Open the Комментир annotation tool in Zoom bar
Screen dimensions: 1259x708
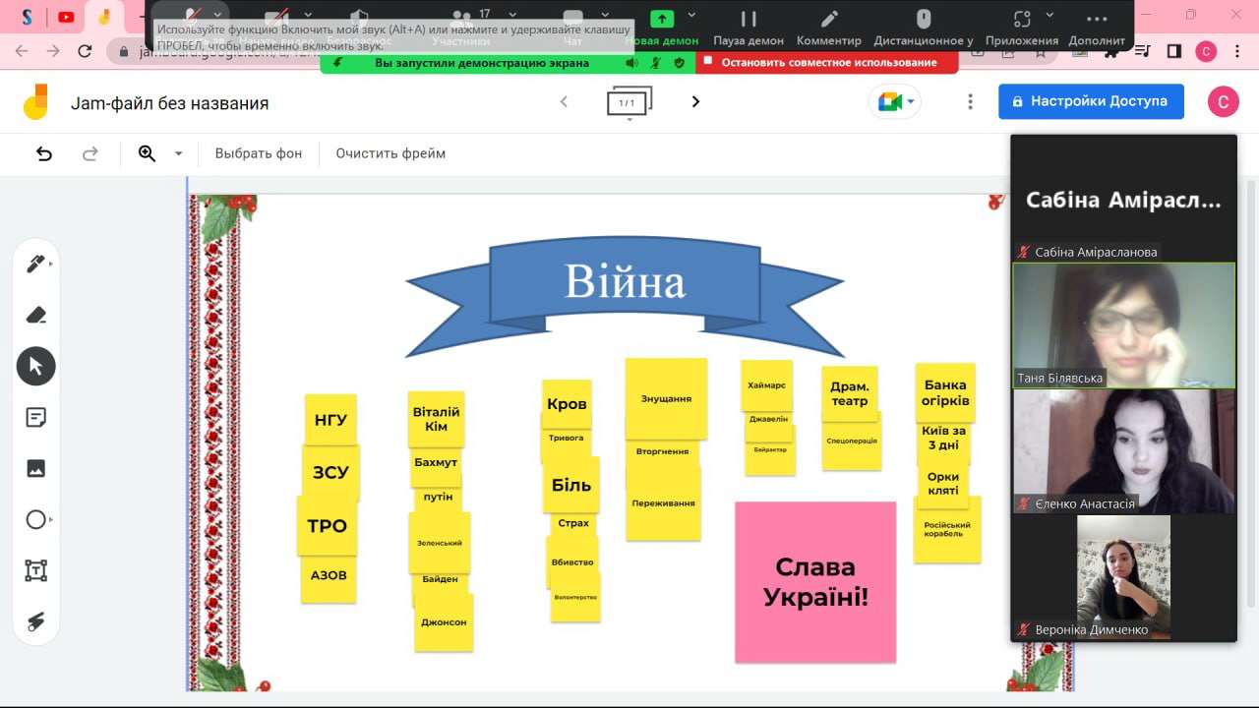[x=828, y=27]
